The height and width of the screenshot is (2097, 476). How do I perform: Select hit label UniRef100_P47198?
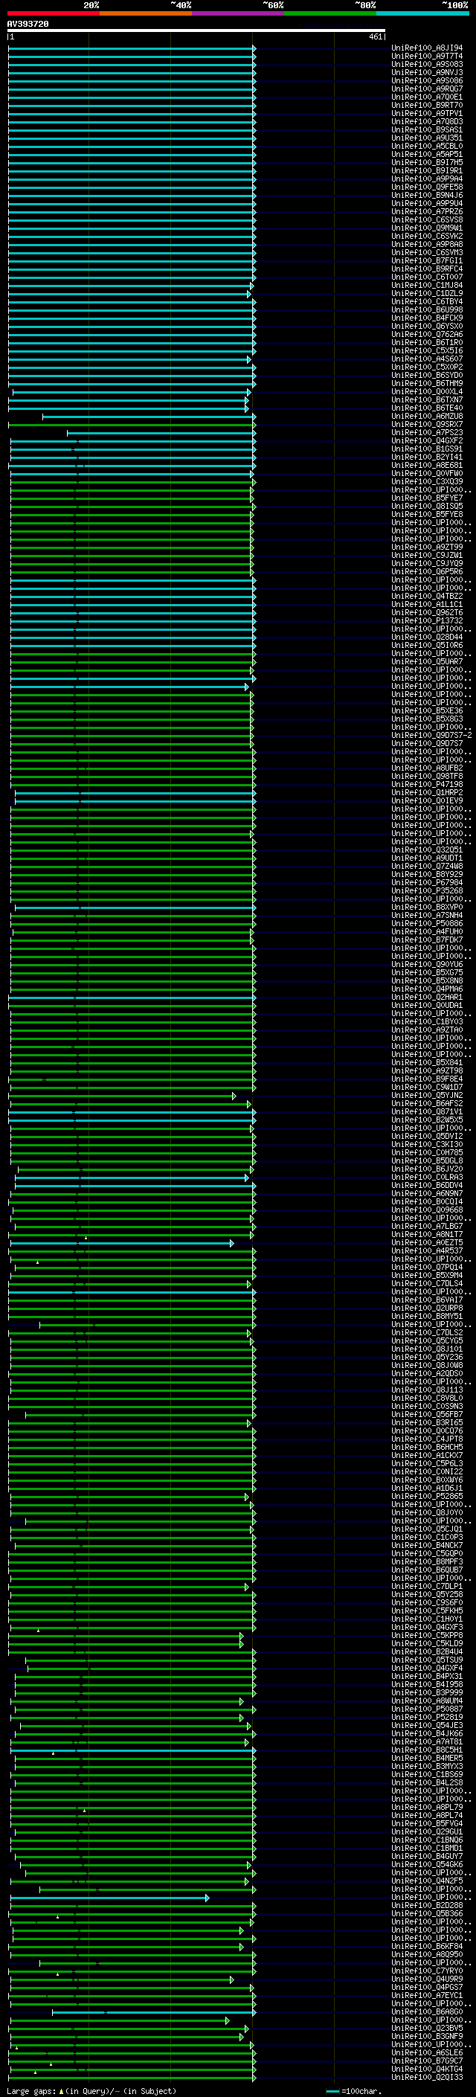(427, 785)
